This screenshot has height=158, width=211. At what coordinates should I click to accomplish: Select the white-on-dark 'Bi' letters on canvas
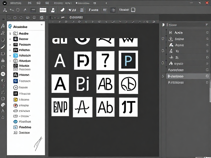coord(83,84)
